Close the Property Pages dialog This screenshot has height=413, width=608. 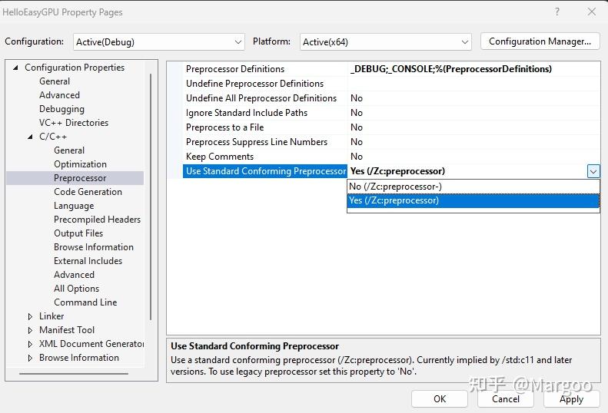tap(592, 12)
